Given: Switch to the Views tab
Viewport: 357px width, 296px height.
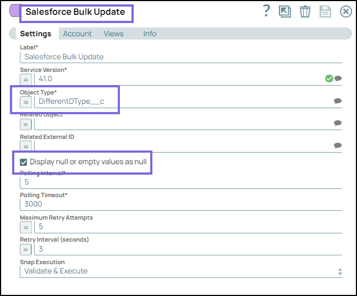Looking at the screenshot, I should click(x=113, y=33).
